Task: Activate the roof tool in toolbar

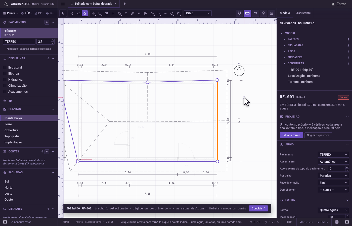Action: [x=85, y=13]
